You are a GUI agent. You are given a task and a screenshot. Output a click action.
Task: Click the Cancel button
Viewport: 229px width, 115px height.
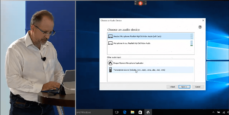(198, 87)
